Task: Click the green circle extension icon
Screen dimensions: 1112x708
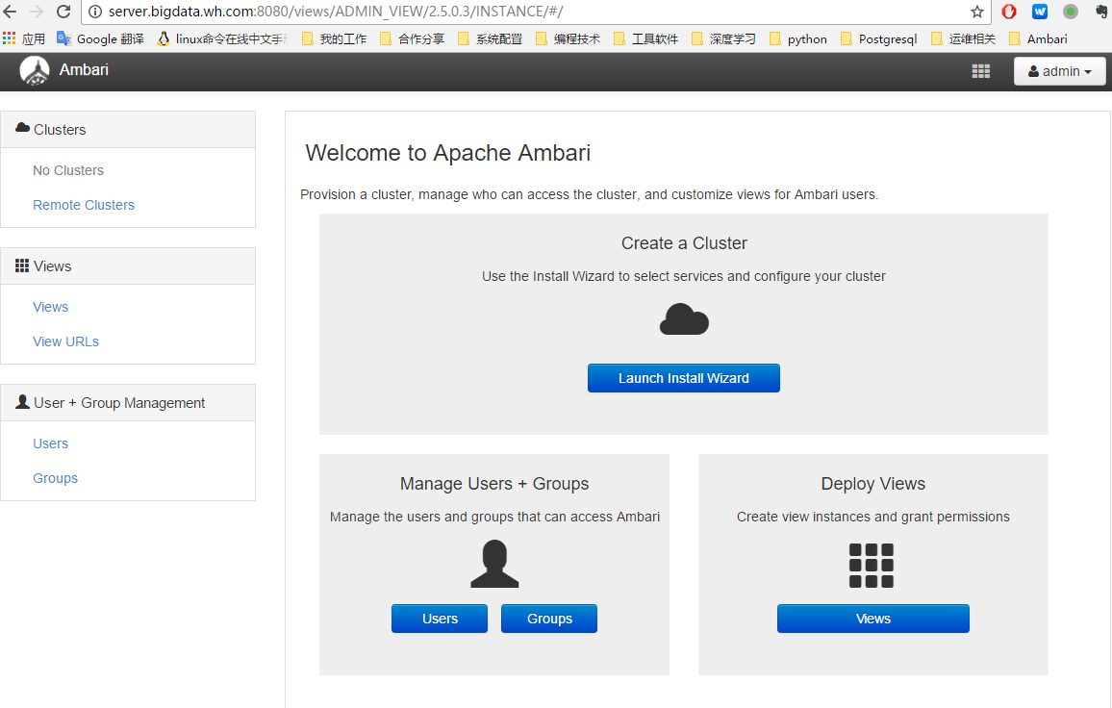Action: coord(1071,12)
